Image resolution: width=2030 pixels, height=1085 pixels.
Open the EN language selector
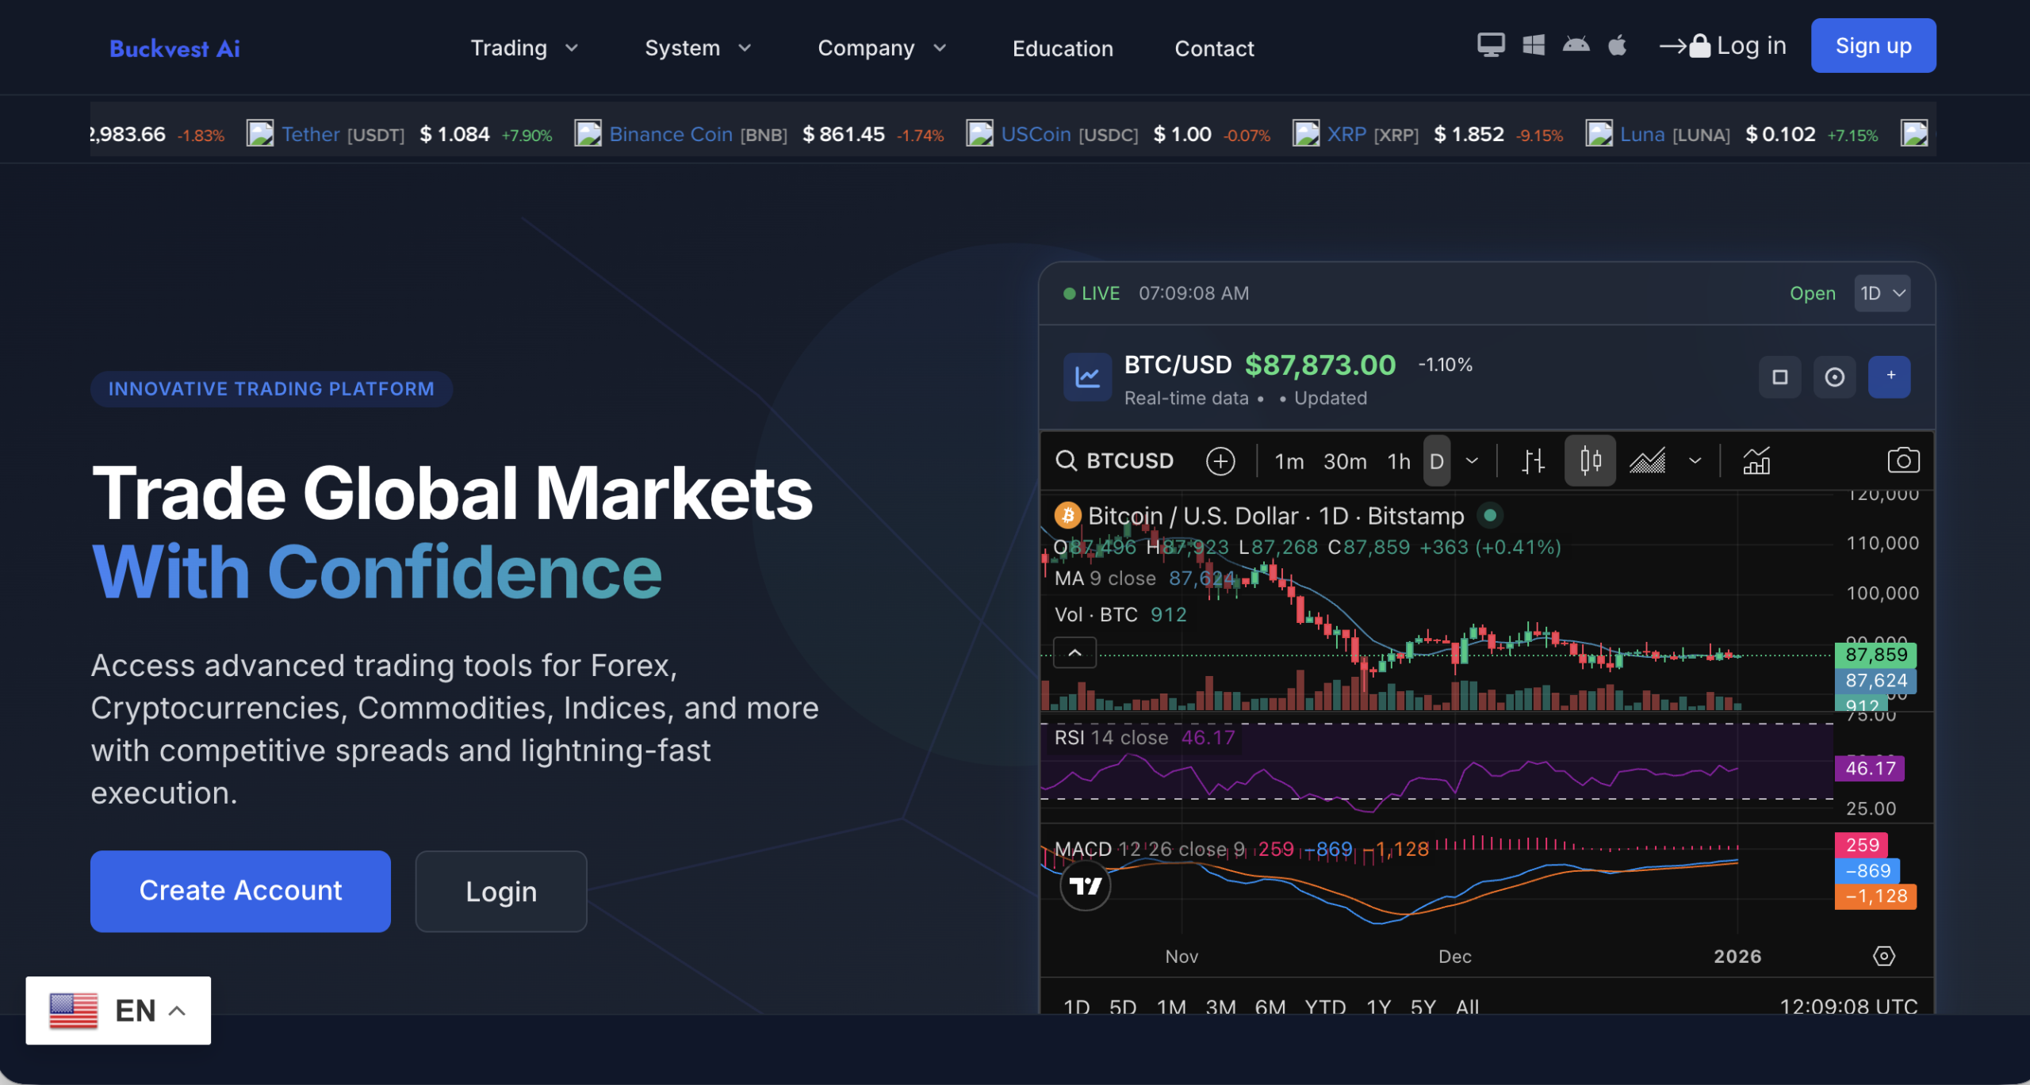118,1010
